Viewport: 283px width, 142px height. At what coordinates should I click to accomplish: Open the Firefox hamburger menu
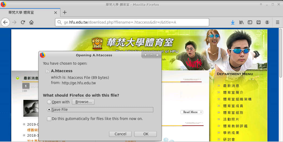[278, 22]
